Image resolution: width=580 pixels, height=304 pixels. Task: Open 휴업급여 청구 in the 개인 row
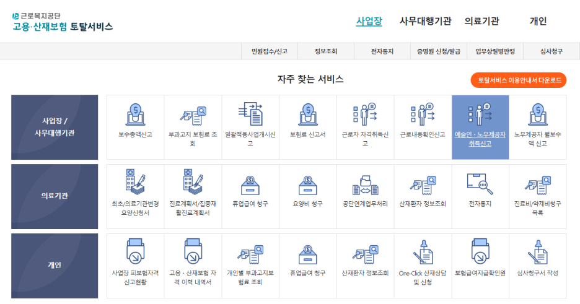coord(308,254)
